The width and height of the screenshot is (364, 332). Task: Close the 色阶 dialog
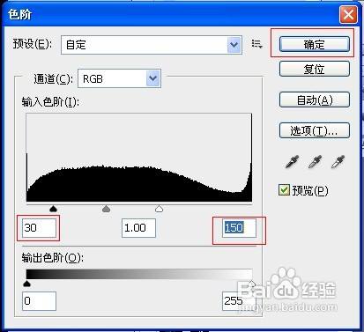348,14
